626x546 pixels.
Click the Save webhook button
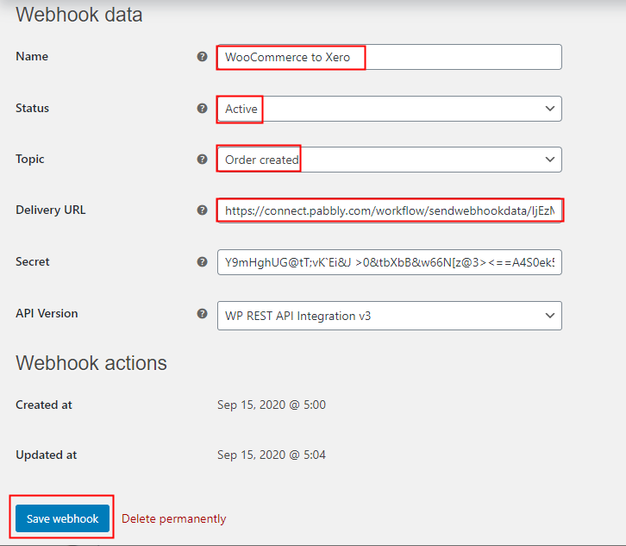tap(62, 518)
